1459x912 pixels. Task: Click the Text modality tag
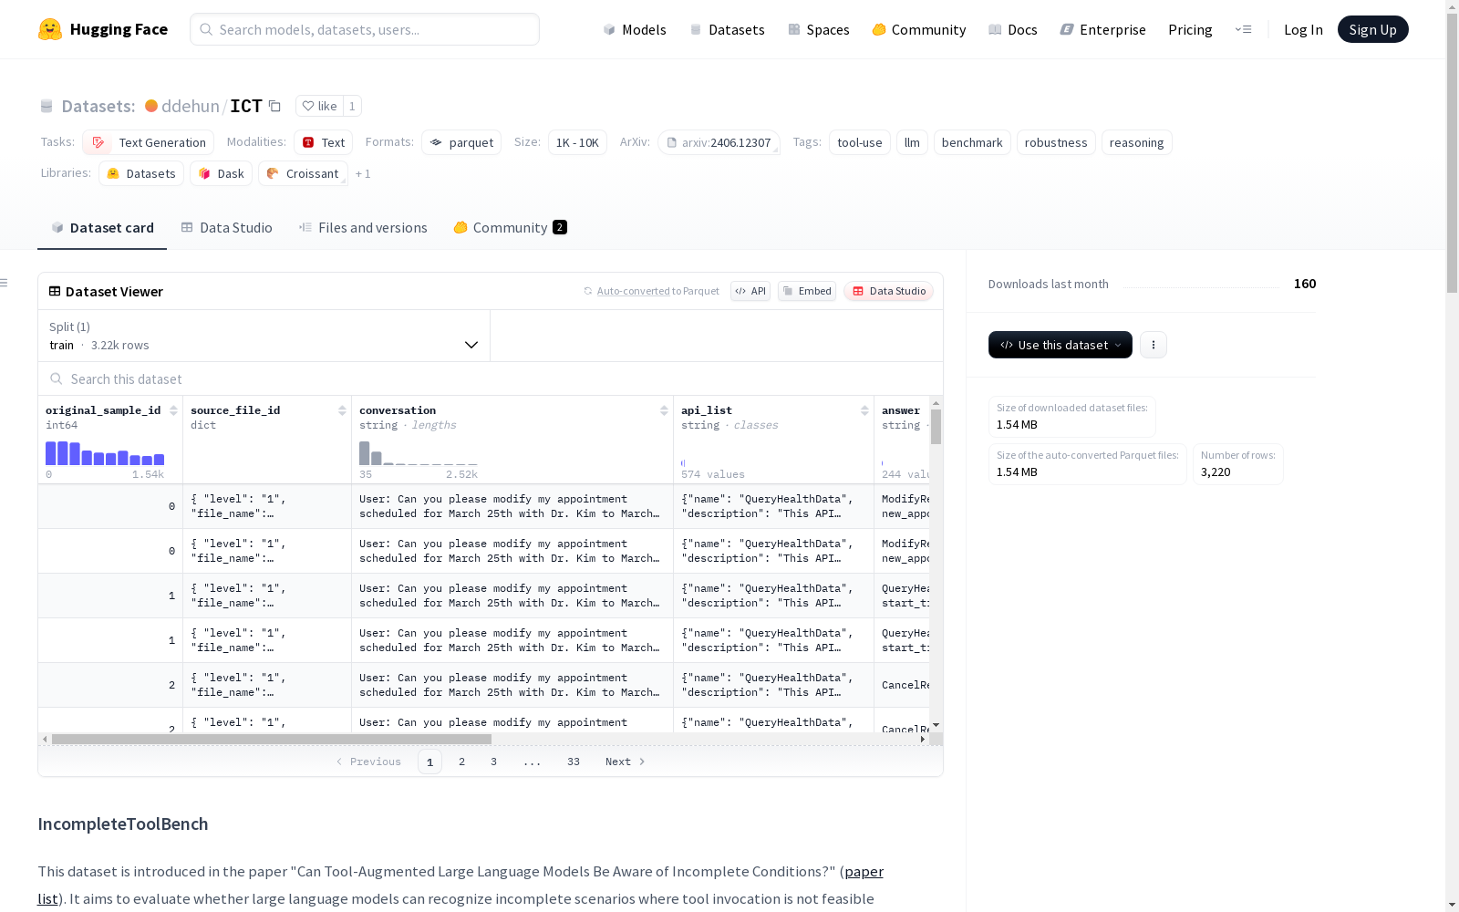point(323,142)
